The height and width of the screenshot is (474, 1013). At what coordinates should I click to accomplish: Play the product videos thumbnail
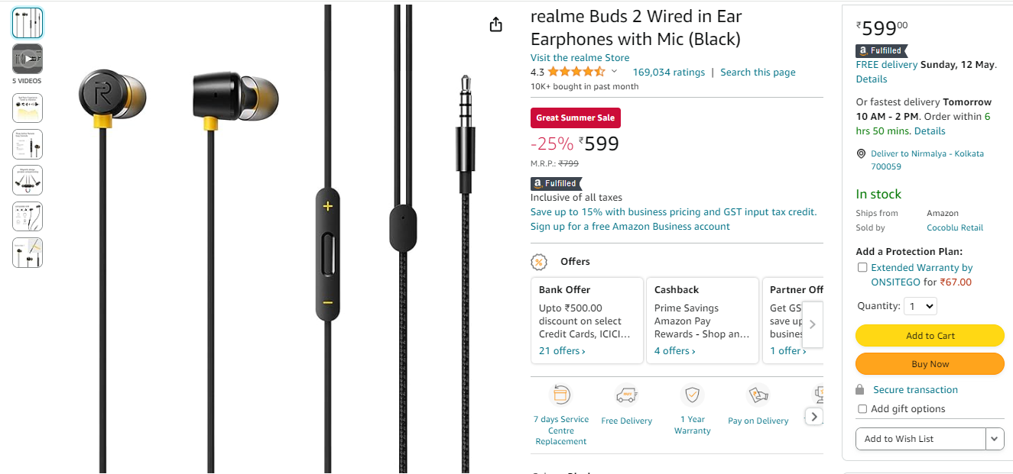tap(28, 59)
